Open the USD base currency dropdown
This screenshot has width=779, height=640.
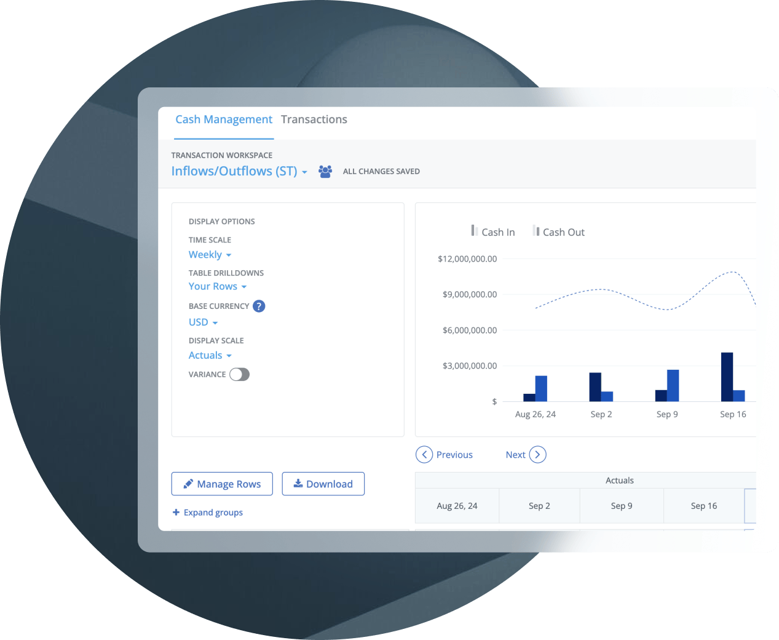pyautogui.click(x=203, y=322)
